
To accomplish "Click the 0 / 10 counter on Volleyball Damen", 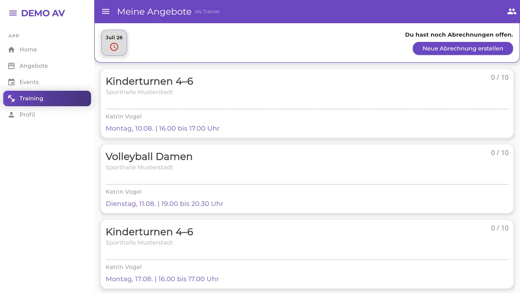I will coord(500,153).
